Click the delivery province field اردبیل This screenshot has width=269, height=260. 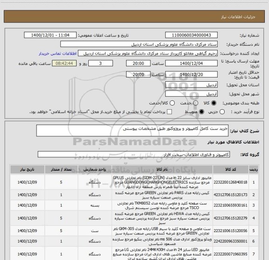191,85
